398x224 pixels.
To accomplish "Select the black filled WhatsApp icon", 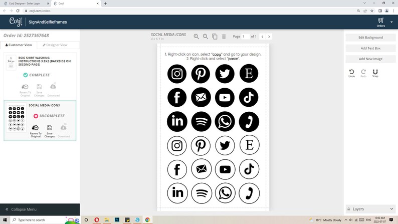I will click(225, 121).
